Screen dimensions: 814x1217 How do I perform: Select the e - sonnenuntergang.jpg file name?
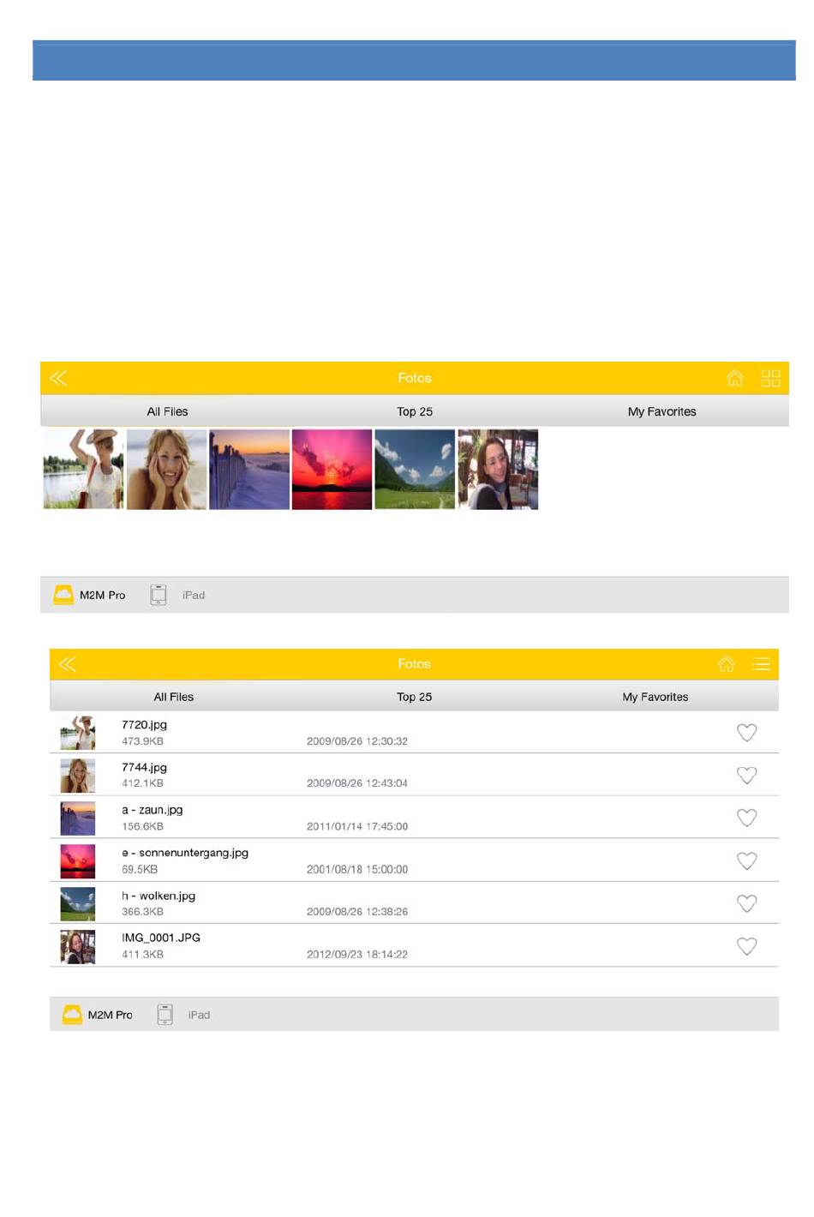pyautogui.click(x=185, y=853)
